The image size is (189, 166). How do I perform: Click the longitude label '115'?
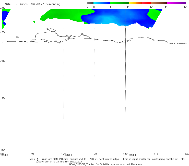click(156, 154)
